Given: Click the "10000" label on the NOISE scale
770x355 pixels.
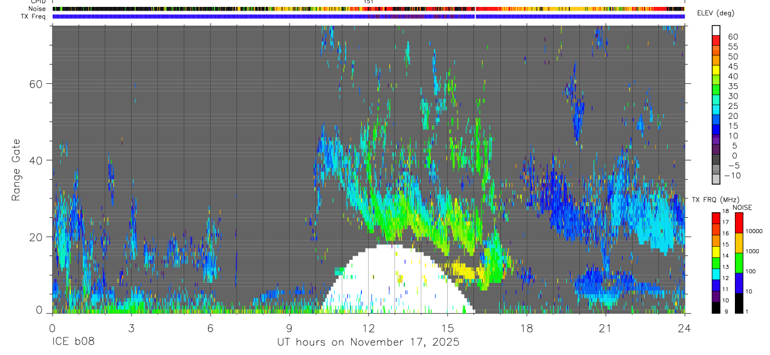Looking at the screenshot, I should pyautogui.click(x=755, y=231).
